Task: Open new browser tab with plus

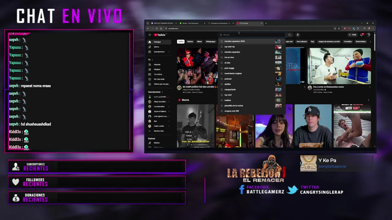Action: point(266,23)
